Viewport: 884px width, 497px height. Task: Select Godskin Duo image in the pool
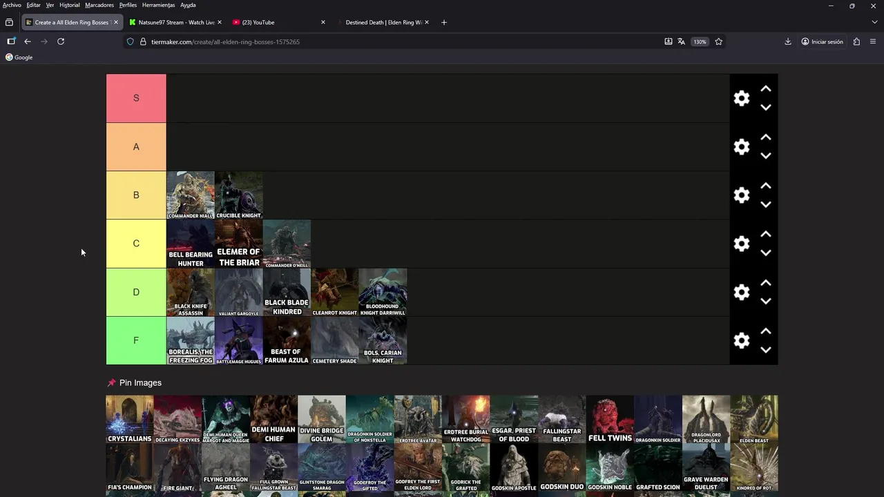coord(562,467)
